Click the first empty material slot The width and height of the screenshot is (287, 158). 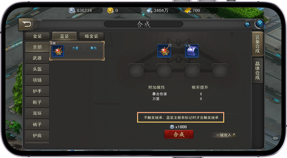point(136,71)
